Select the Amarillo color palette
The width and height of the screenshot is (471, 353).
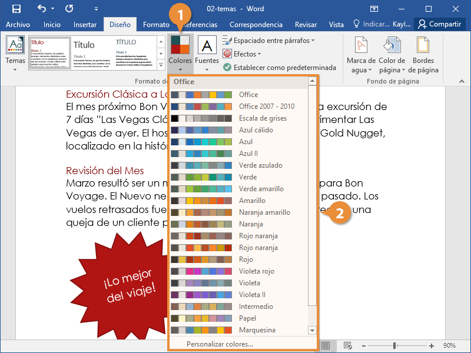click(239, 201)
